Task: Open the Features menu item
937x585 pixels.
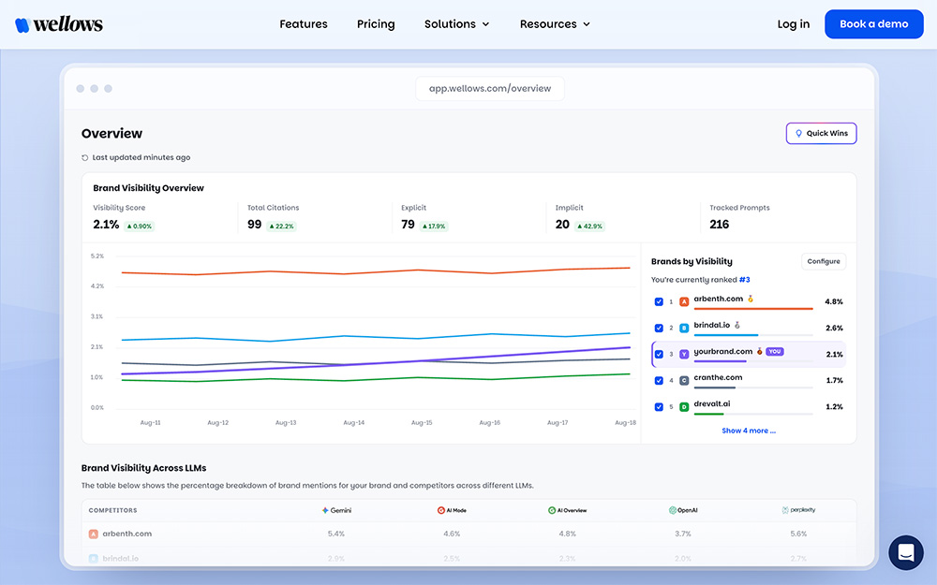Action: [x=304, y=24]
